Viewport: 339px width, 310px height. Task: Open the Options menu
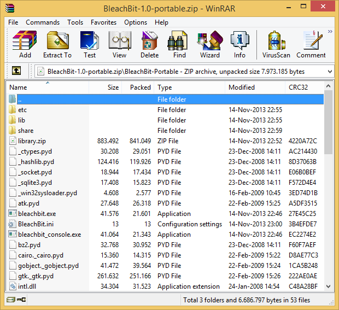tap(136, 22)
